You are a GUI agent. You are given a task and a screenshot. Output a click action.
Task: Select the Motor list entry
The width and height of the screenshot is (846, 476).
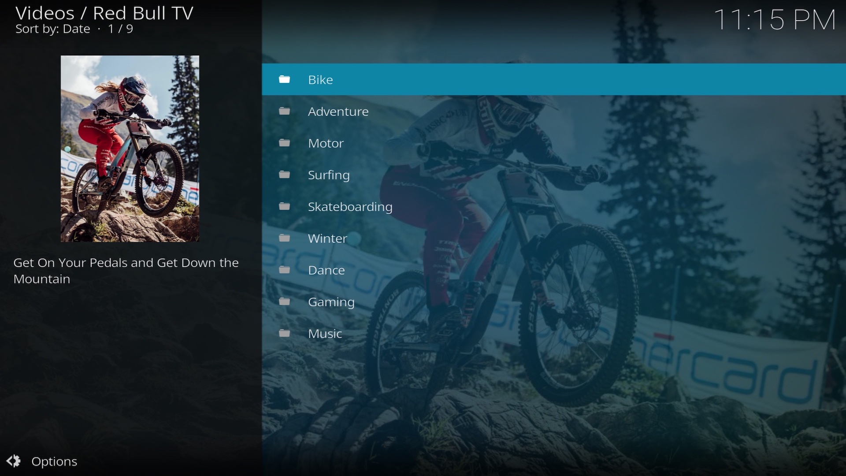[x=326, y=143]
